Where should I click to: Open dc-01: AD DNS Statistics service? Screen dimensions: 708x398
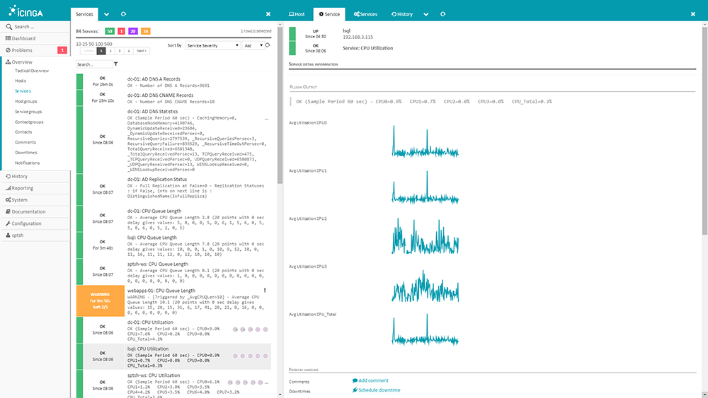tap(152, 111)
